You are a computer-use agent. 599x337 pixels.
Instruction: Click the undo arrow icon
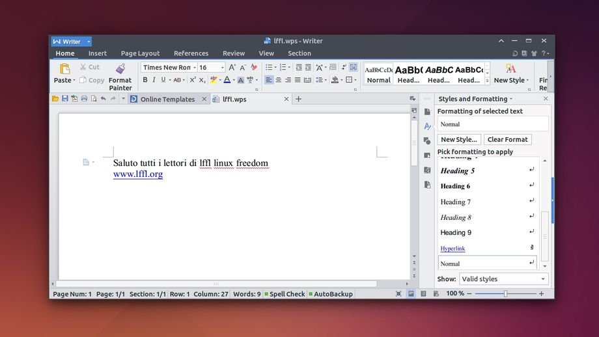(103, 99)
